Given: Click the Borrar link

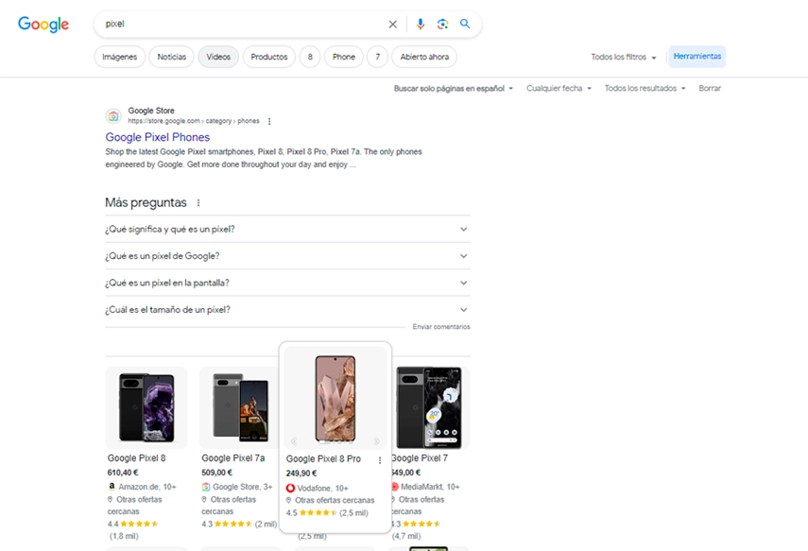Looking at the screenshot, I should pos(710,88).
